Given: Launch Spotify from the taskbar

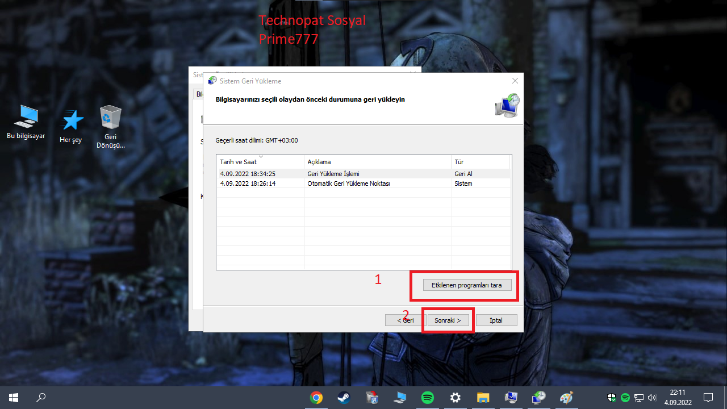Looking at the screenshot, I should 428,398.
